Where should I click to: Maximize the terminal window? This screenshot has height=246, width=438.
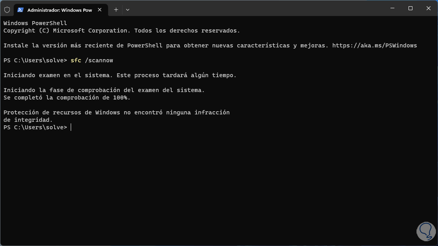click(410, 8)
